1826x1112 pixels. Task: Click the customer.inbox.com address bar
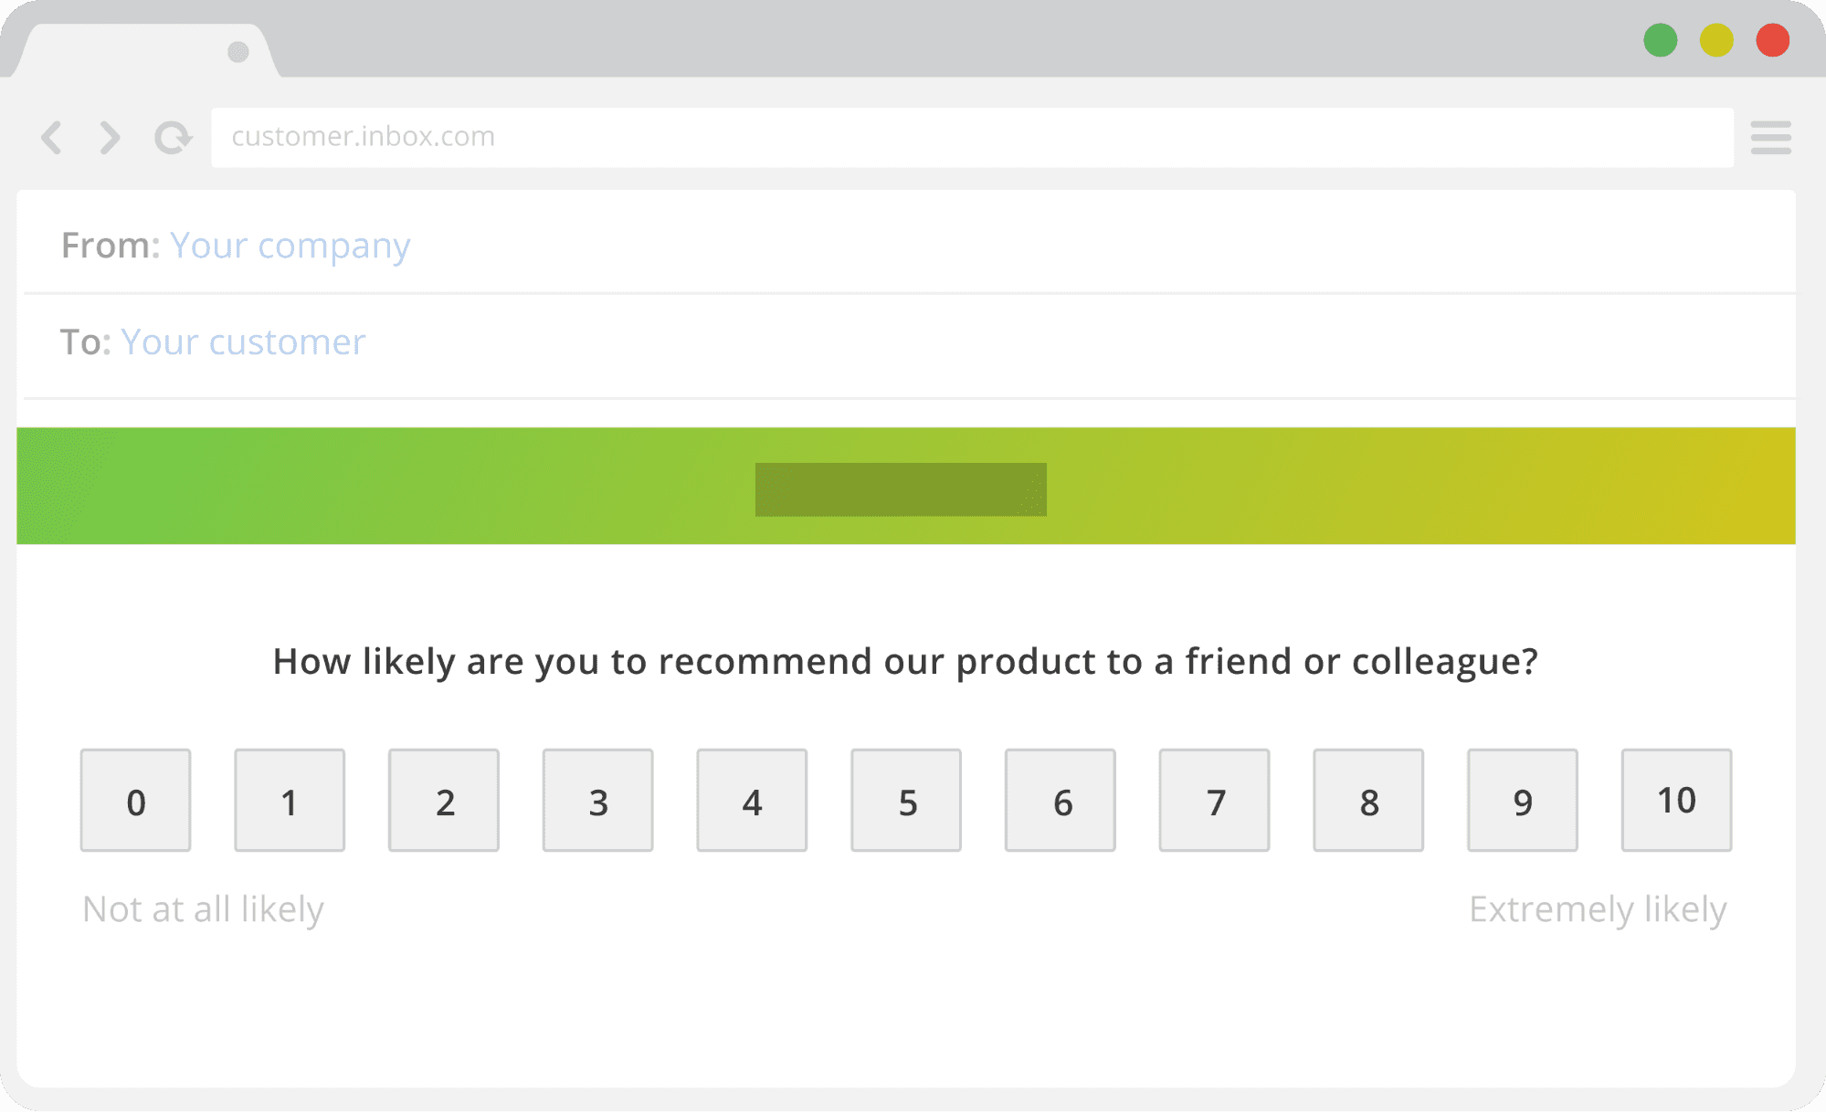972,138
